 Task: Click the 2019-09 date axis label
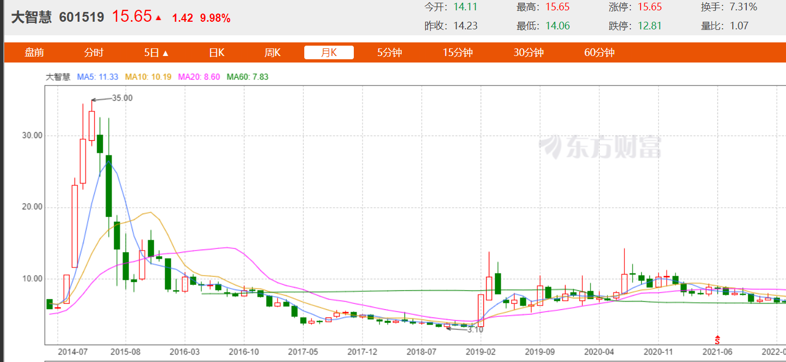click(540, 352)
